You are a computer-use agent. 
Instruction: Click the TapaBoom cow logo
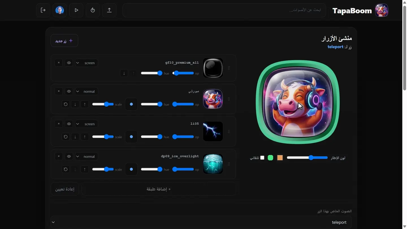click(x=382, y=10)
